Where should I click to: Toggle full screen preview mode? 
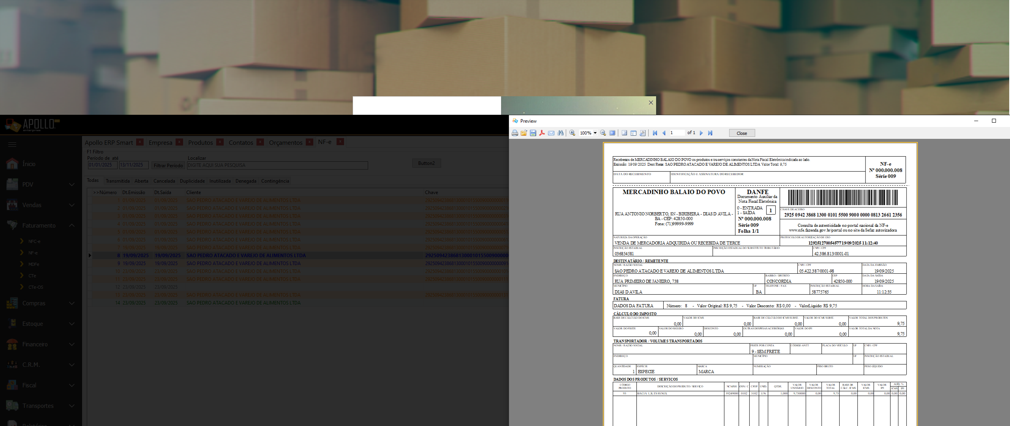click(x=612, y=133)
